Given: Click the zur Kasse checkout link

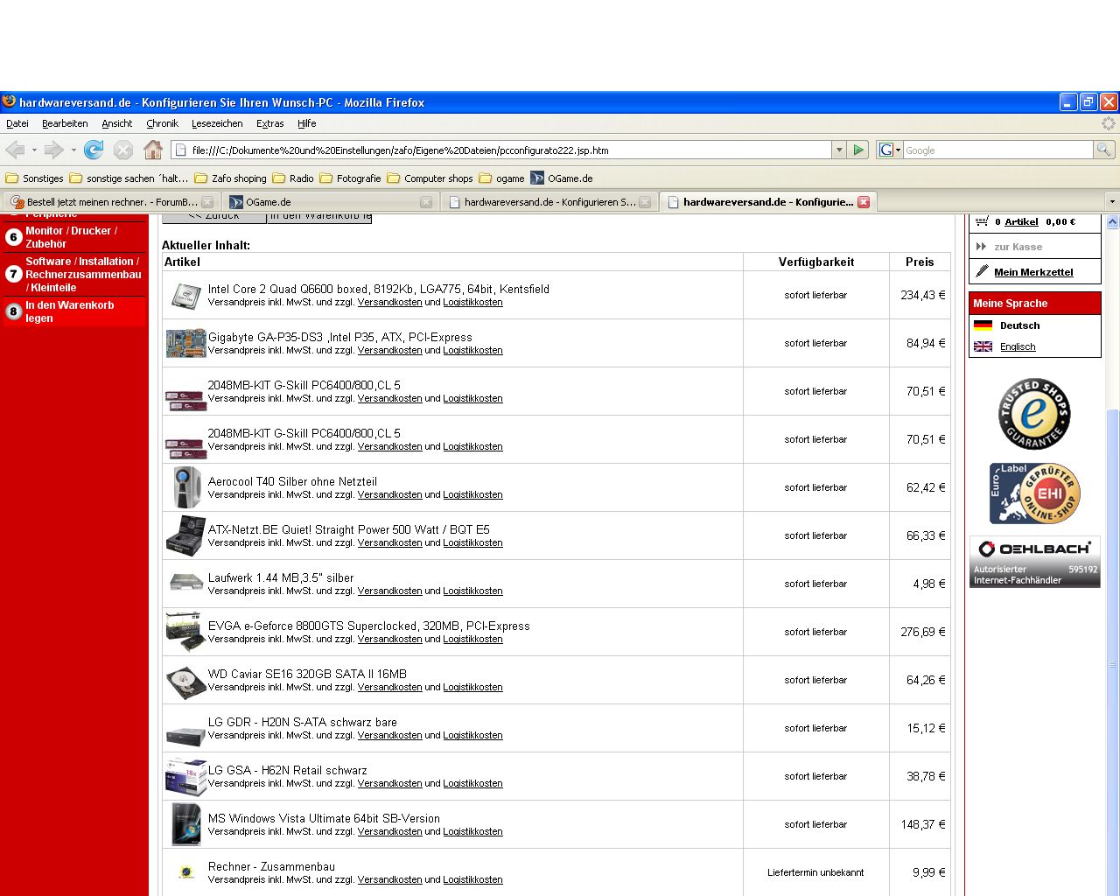Looking at the screenshot, I should 1018,247.
